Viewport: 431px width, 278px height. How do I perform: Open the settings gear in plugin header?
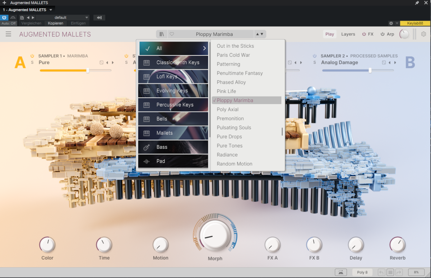point(423,34)
